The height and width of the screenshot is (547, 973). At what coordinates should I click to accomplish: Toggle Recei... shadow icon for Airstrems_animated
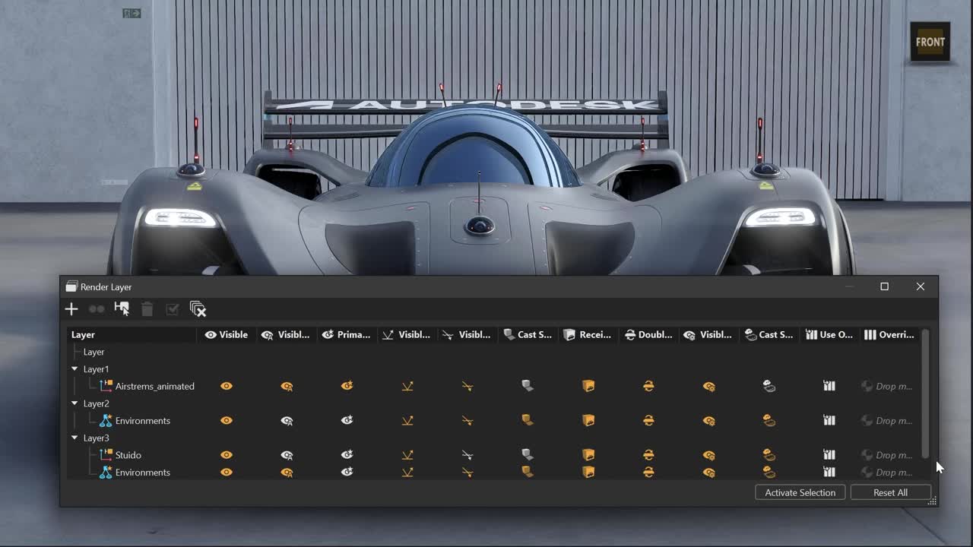click(x=588, y=386)
